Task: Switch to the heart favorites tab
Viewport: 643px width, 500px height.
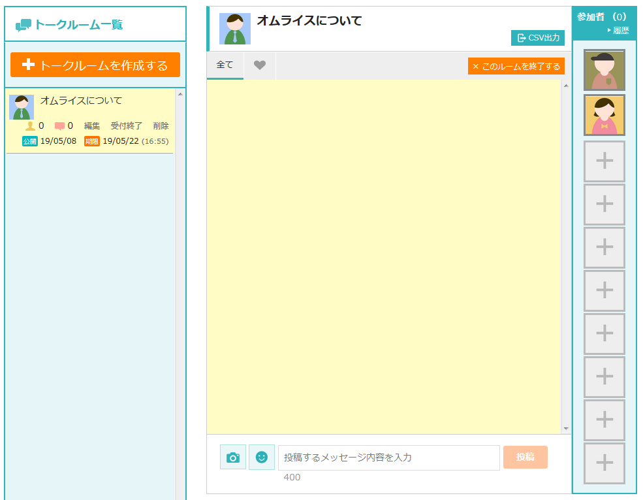Action: [x=260, y=65]
